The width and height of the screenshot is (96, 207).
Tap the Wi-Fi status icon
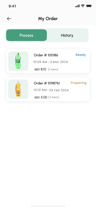coord(83,6)
